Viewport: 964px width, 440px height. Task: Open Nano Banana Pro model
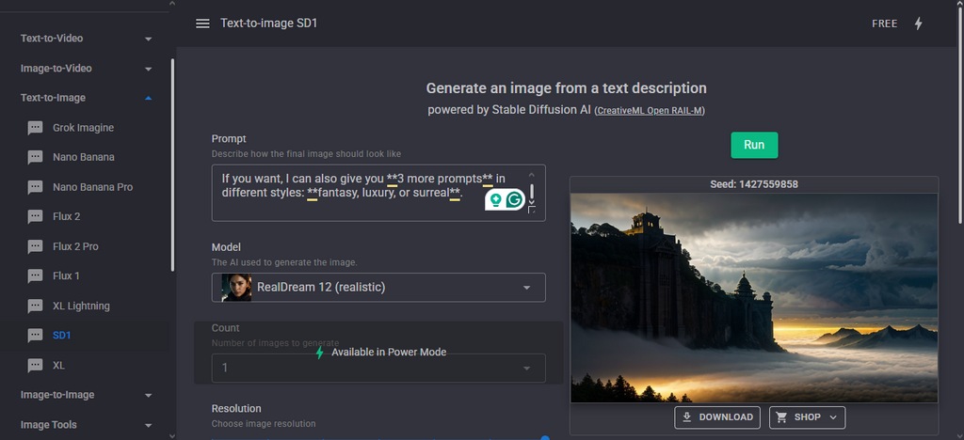[x=91, y=187]
